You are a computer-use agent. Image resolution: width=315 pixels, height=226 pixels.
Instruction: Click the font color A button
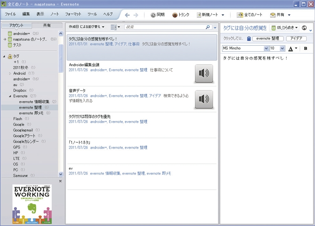(x=291, y=49)
